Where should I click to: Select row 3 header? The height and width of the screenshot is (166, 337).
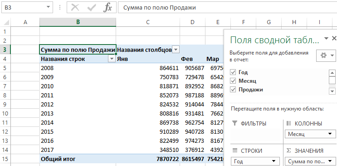tap(5, 50)
